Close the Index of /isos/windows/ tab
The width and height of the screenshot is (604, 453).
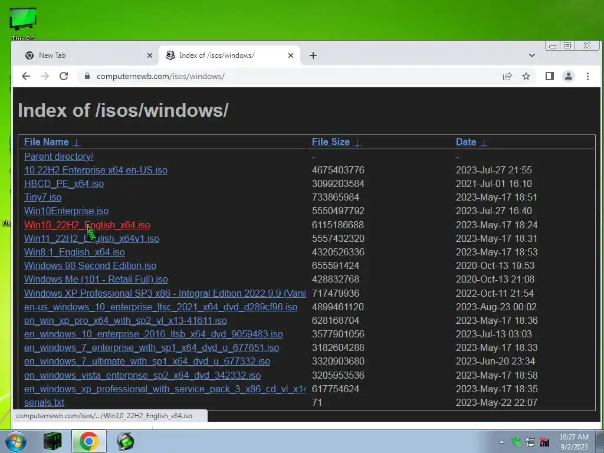tap(291, 55)
